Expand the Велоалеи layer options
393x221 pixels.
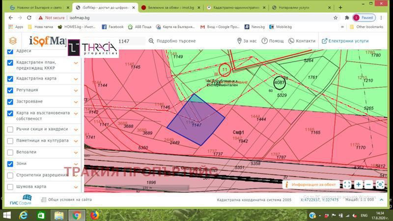click(x=76, y=153)
